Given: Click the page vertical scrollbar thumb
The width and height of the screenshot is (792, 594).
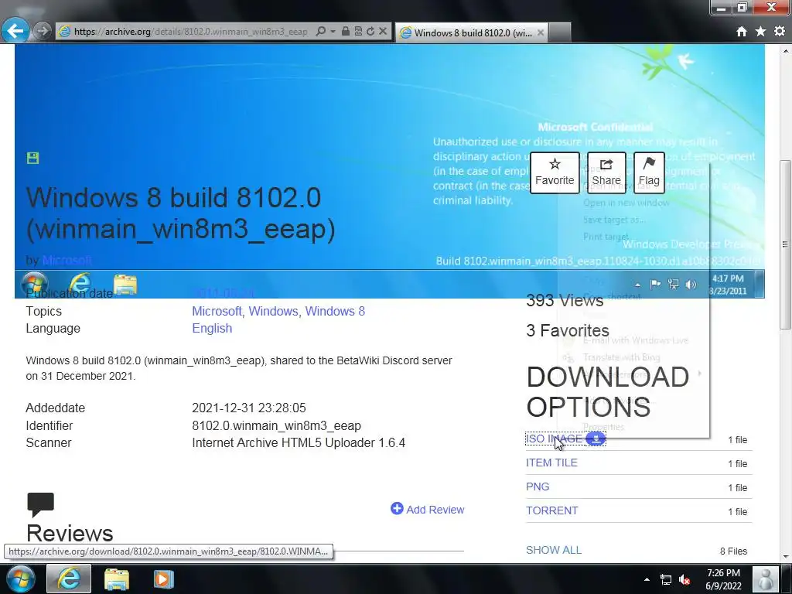Looking at the screenshot, I should point(786,244).
